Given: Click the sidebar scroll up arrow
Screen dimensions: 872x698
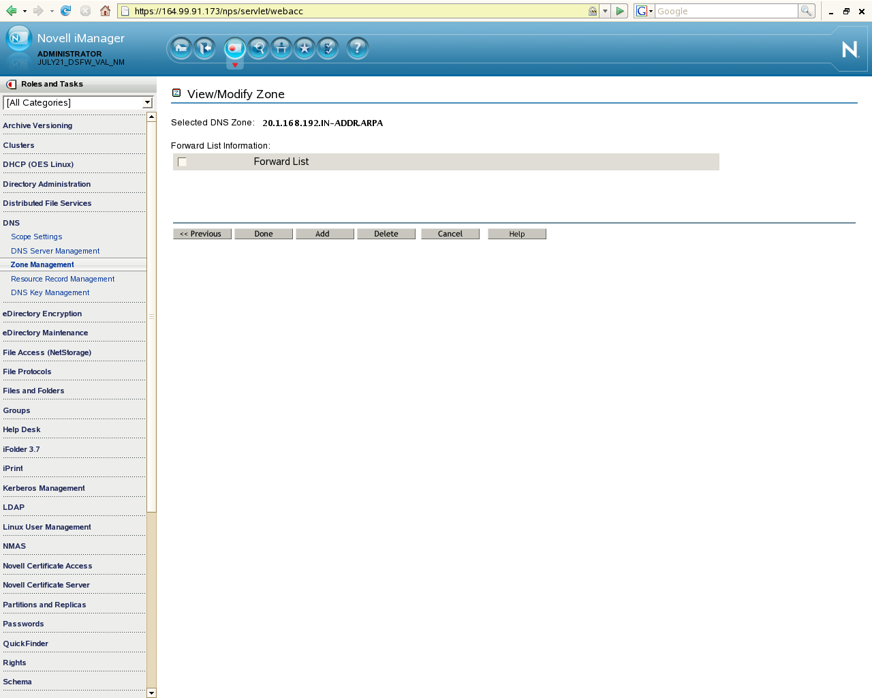Looking at the screenshot, I should tap(151, 117).
